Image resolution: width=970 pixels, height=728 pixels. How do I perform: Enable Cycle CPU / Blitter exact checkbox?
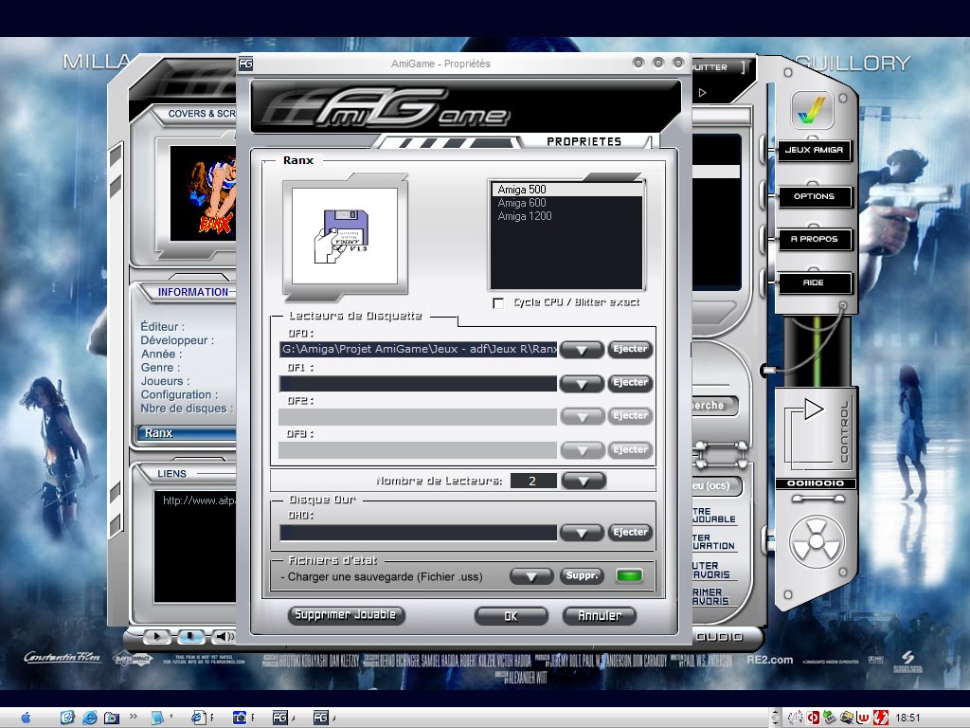click(x=498, y=302)
